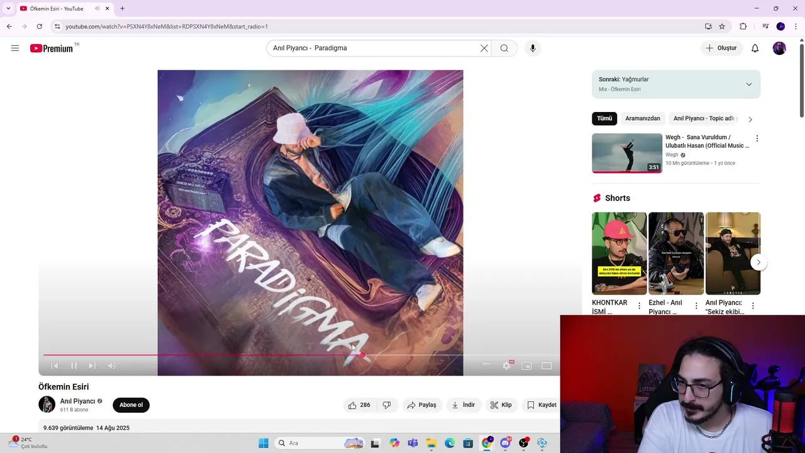This screenshot has height=453, width=805.
Task: Play the Anıl Piyancı Sekiz ekibi short
Action: pos(733,254)
